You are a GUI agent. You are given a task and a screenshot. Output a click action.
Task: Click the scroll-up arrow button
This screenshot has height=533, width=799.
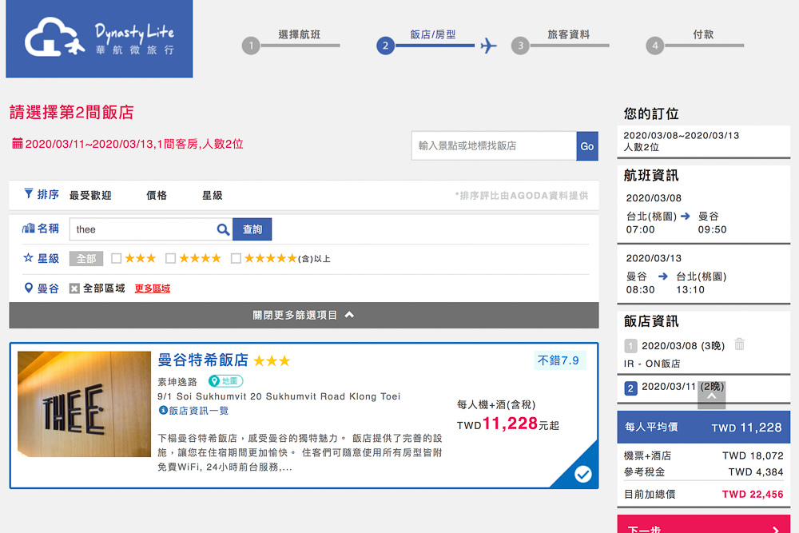(x=711, y=396)
